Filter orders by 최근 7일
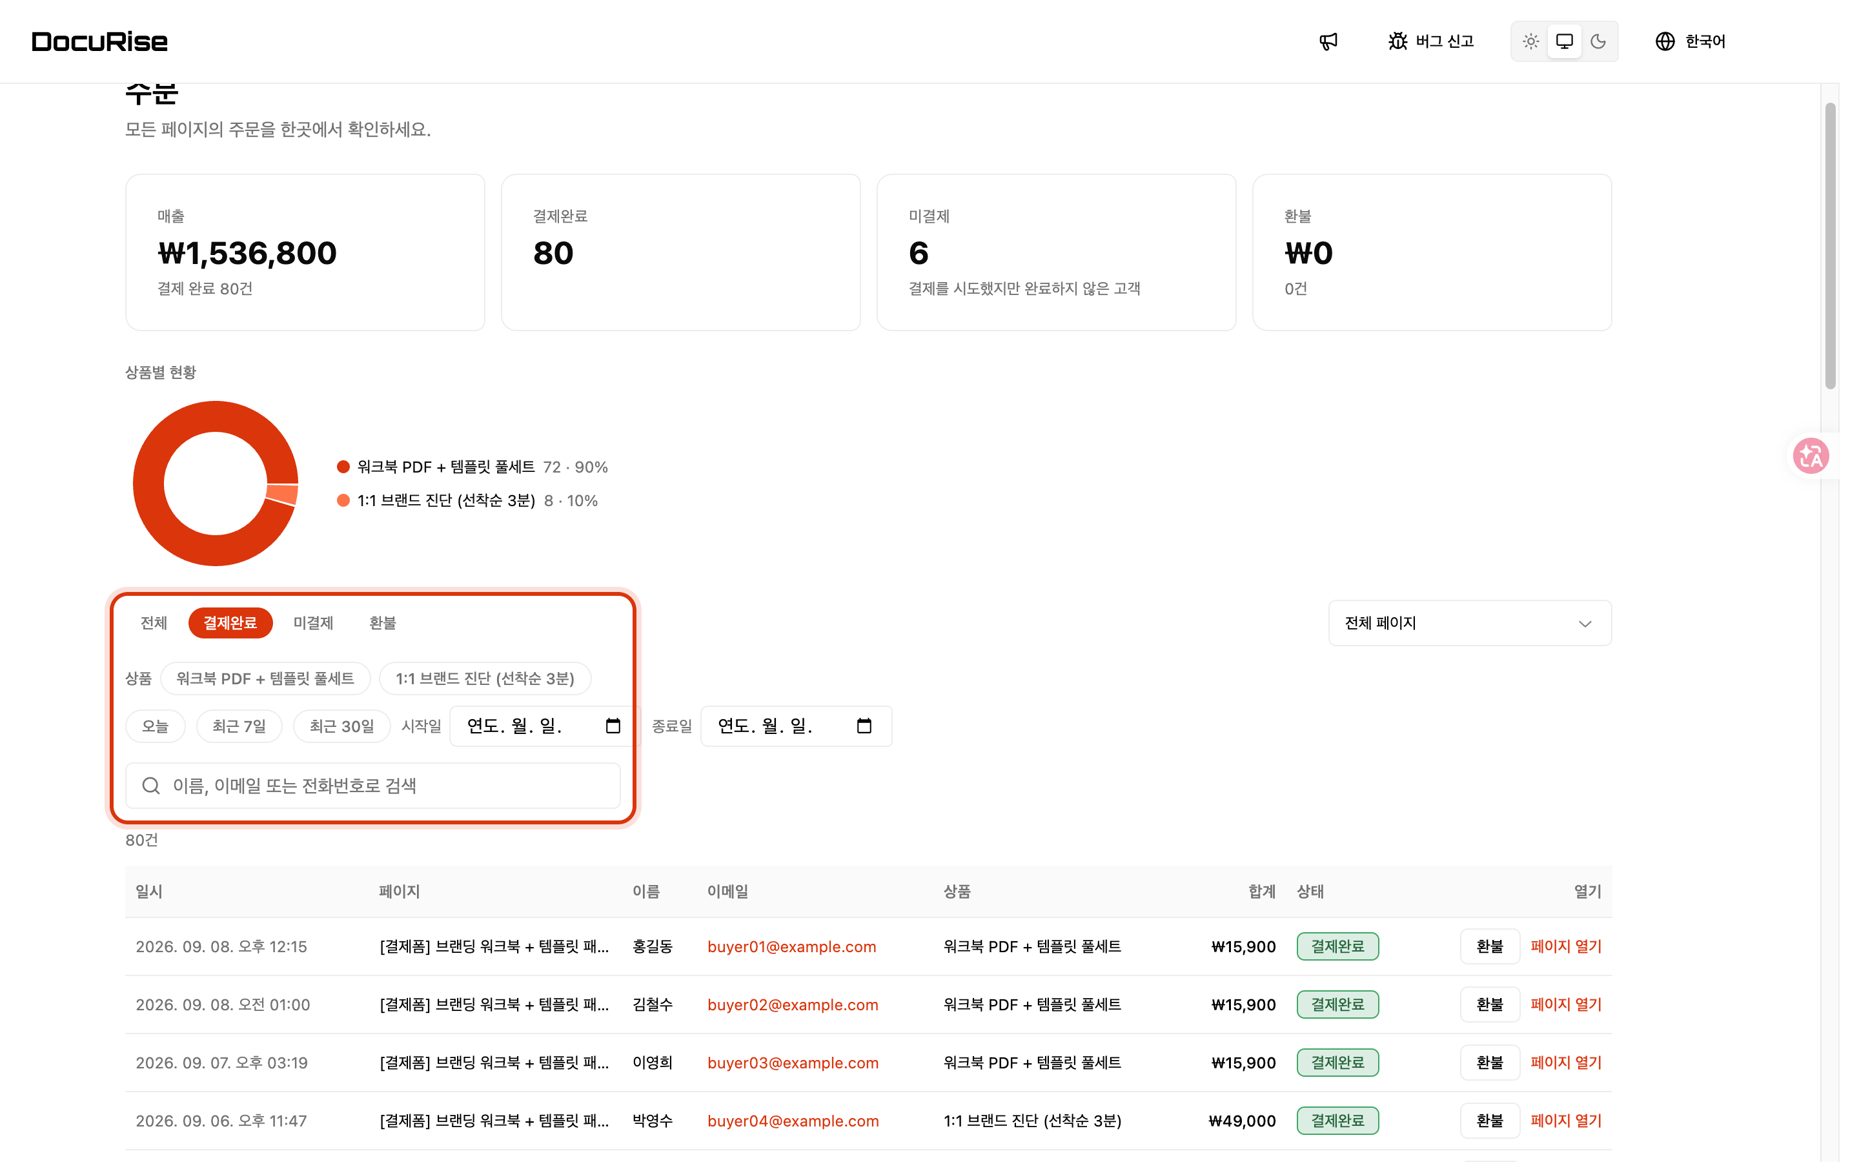The width and height of the screenshot is (1859, 1162). click(239, 726)
